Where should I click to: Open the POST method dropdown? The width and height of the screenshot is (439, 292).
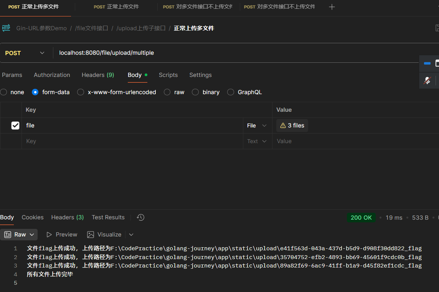pyautogui.click(x=25, y=53)
